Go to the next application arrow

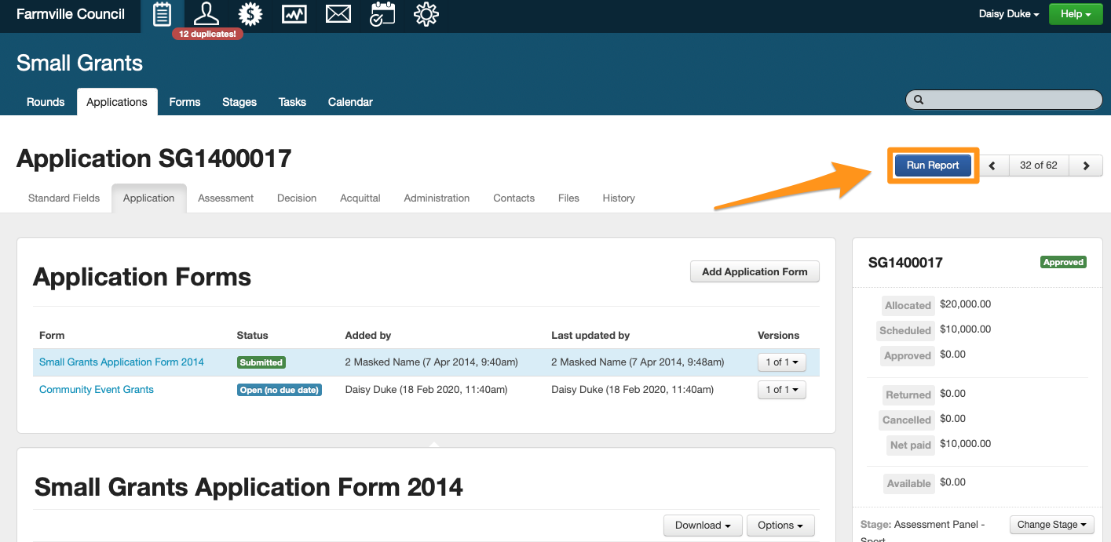pyautogui.click(x=1086, y=166)
